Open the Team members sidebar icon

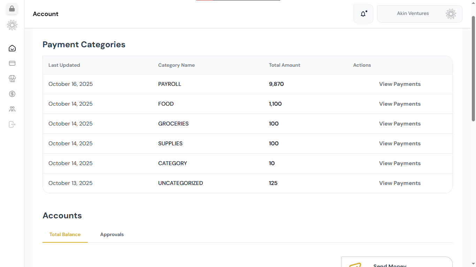coord(12,109)
